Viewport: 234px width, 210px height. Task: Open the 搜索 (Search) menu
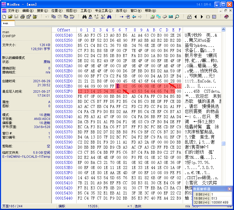pyautogui.click(x=42, y=11)
